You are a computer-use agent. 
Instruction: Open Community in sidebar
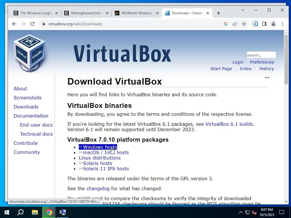pyautogui.click(x=27, y=152)
